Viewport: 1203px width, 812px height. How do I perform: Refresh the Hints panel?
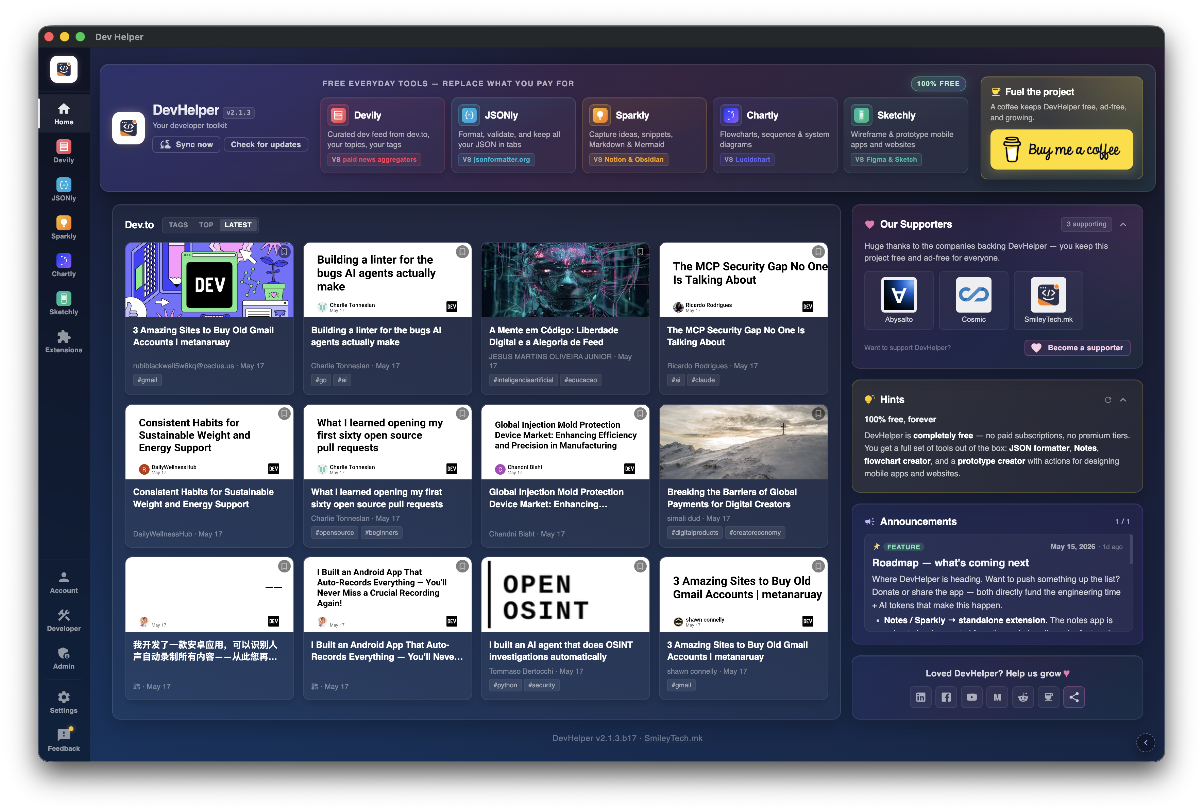(1108, 400)
